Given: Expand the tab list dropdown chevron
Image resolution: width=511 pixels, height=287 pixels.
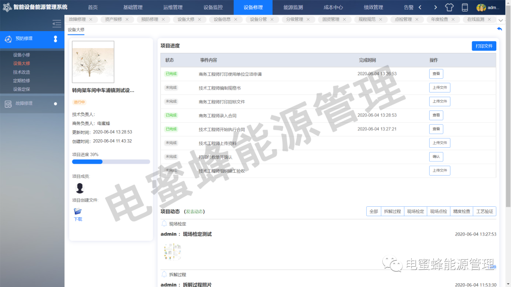Looking at the screenshot, I should [x=501, y=20].
